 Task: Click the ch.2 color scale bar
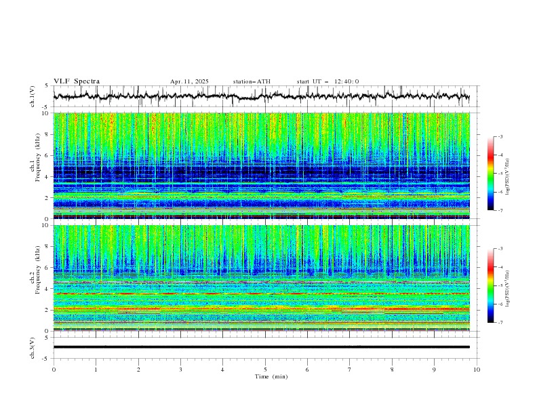(491, 285)
